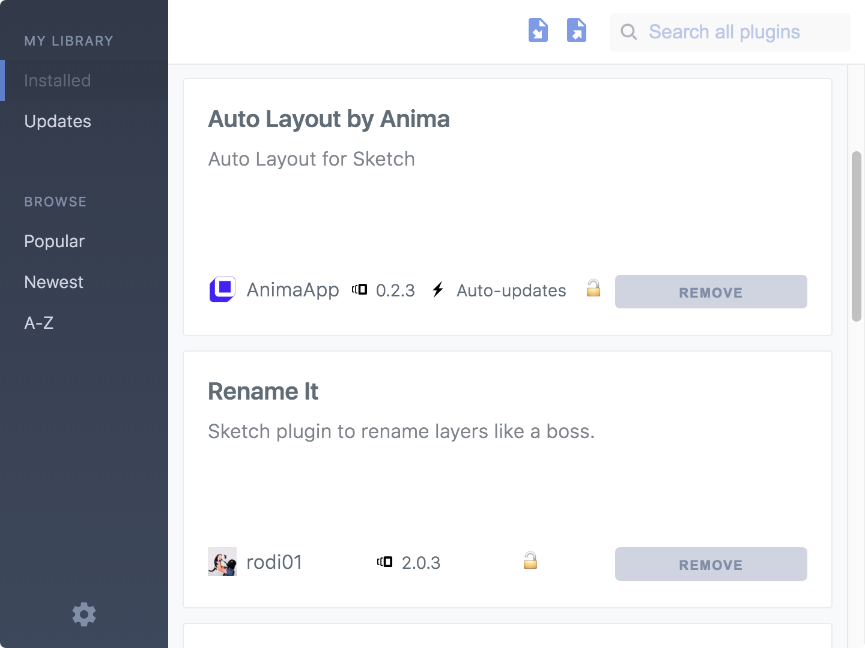Toggle the lock icon for Rename It plugin

pos(530,561)
